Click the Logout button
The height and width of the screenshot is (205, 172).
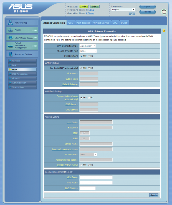147,7
